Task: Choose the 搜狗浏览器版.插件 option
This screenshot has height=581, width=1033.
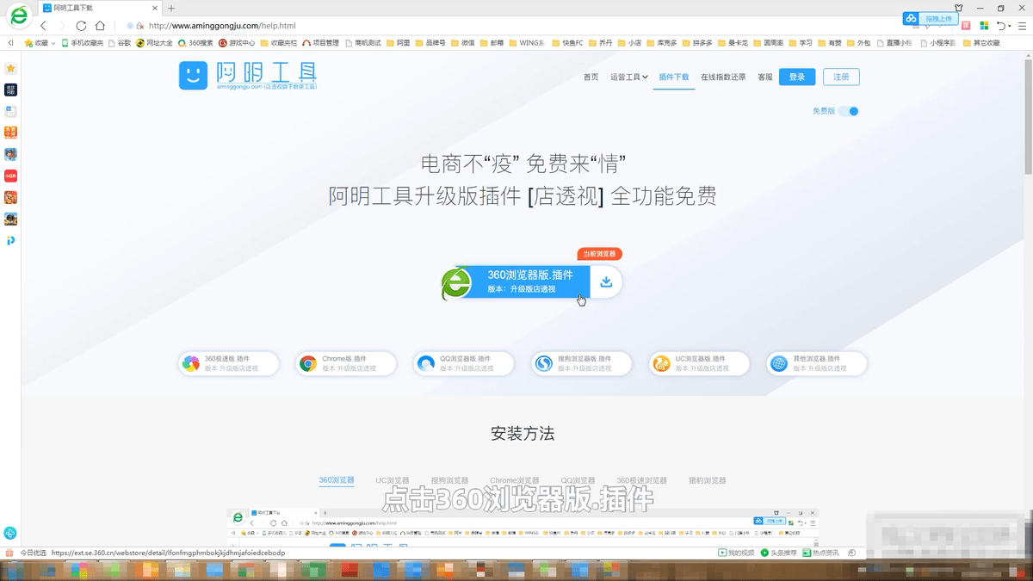Action: 581,364
